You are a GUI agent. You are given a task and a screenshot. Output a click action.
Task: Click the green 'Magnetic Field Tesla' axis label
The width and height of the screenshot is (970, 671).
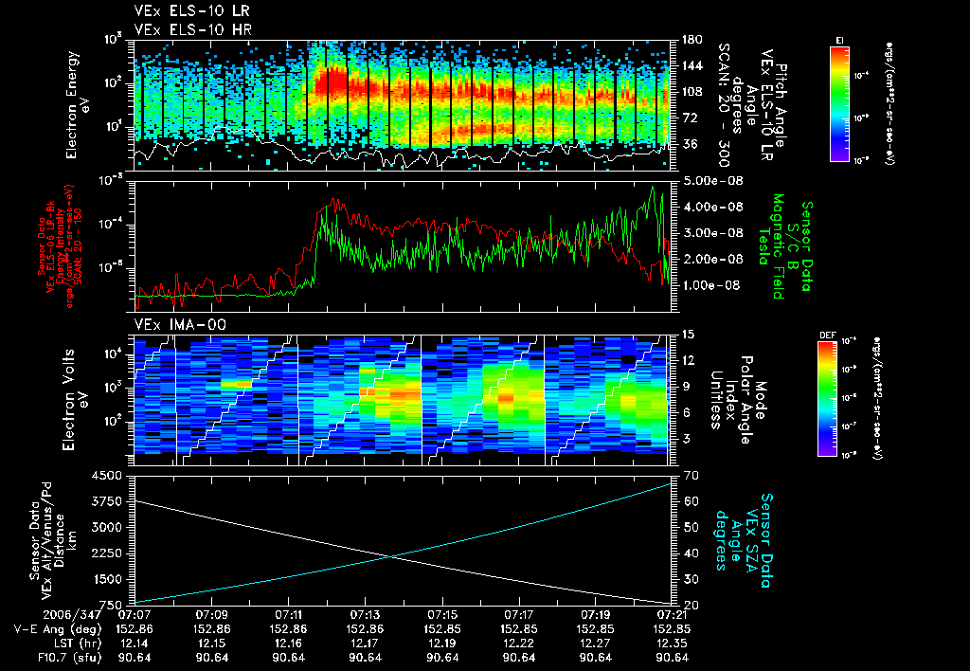[x=770, y=246]
